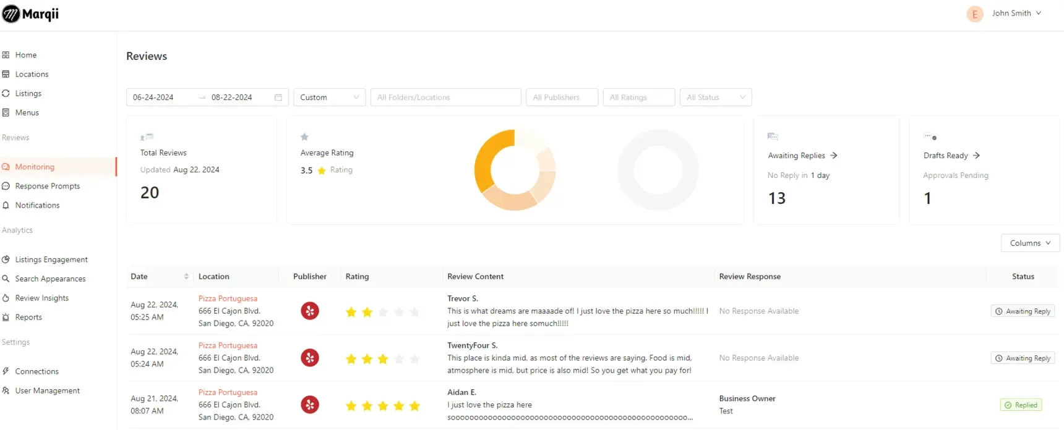
Task: Click the All Folders/Locations filter field
Action: click(x=446, y=98)
